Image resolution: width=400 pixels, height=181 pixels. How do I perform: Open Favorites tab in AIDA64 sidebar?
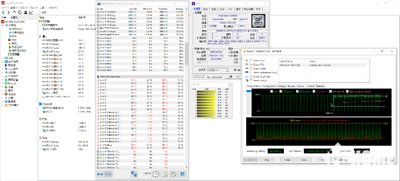[14, 17]
